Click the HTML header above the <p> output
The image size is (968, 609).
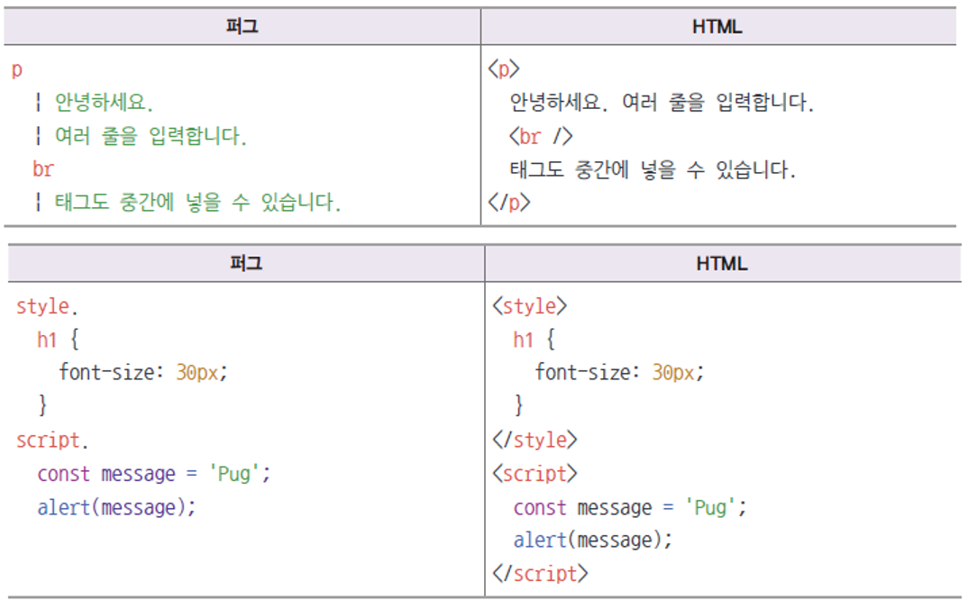(x=717, y=26)
